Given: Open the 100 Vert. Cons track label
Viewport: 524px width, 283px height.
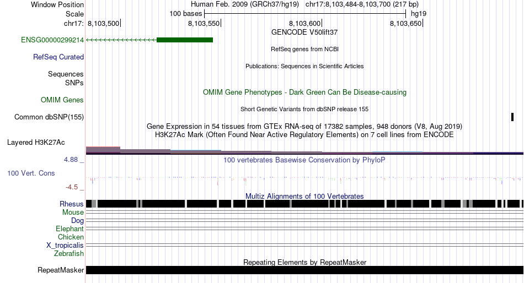Looking at the screenshot, I should coord(31,173).
